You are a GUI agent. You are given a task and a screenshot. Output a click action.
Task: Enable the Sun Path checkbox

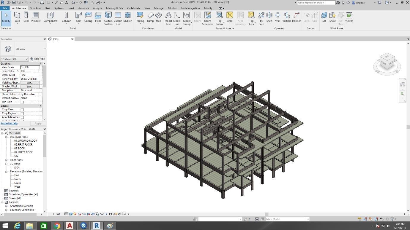(x=22, y=102)
